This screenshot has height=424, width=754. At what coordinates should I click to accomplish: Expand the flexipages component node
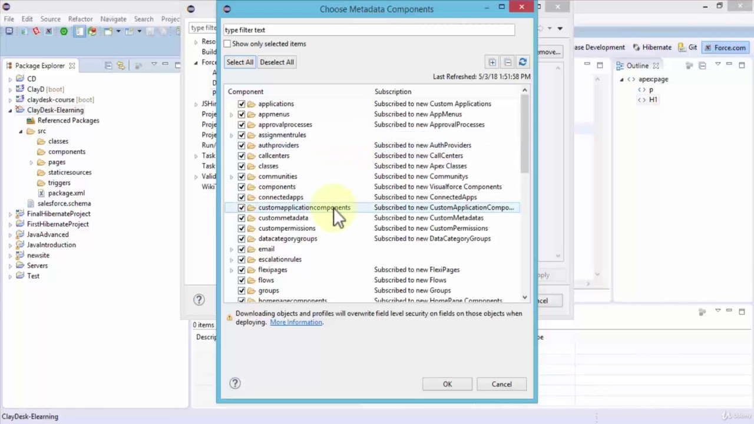[x=232, y=270]
